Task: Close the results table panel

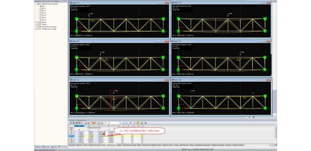Action: click(x=275, y=120)
